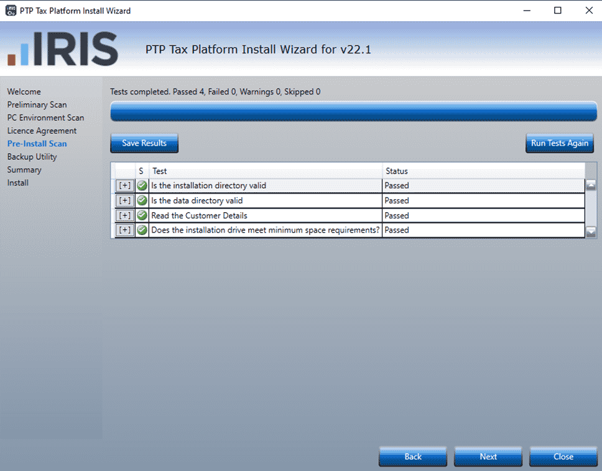The width and height of the screenshot is (602, 471).
Task: Click the 'Test' column header
Action: (x=266, y=171)
